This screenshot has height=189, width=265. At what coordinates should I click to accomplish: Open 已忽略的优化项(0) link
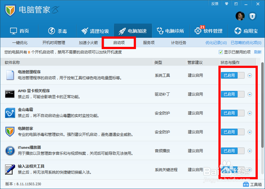coord(246,42)
